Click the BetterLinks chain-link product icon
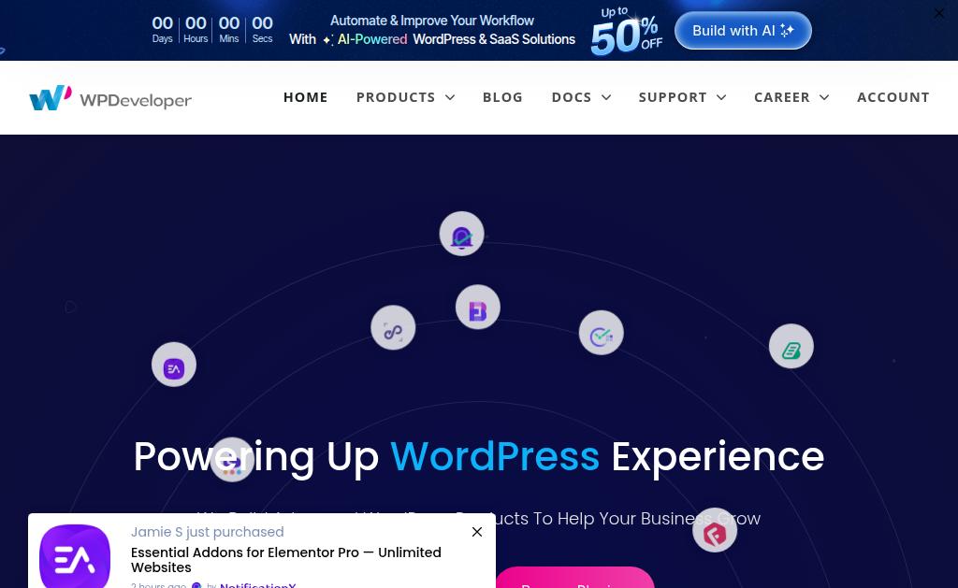Image resolution: width=958 pixels, height=588 pixels. pyautogui.click(x=393, y=328)
